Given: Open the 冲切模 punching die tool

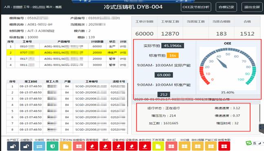Looking at the screenshot, I should pyautogui.click(x=184, y=146).
